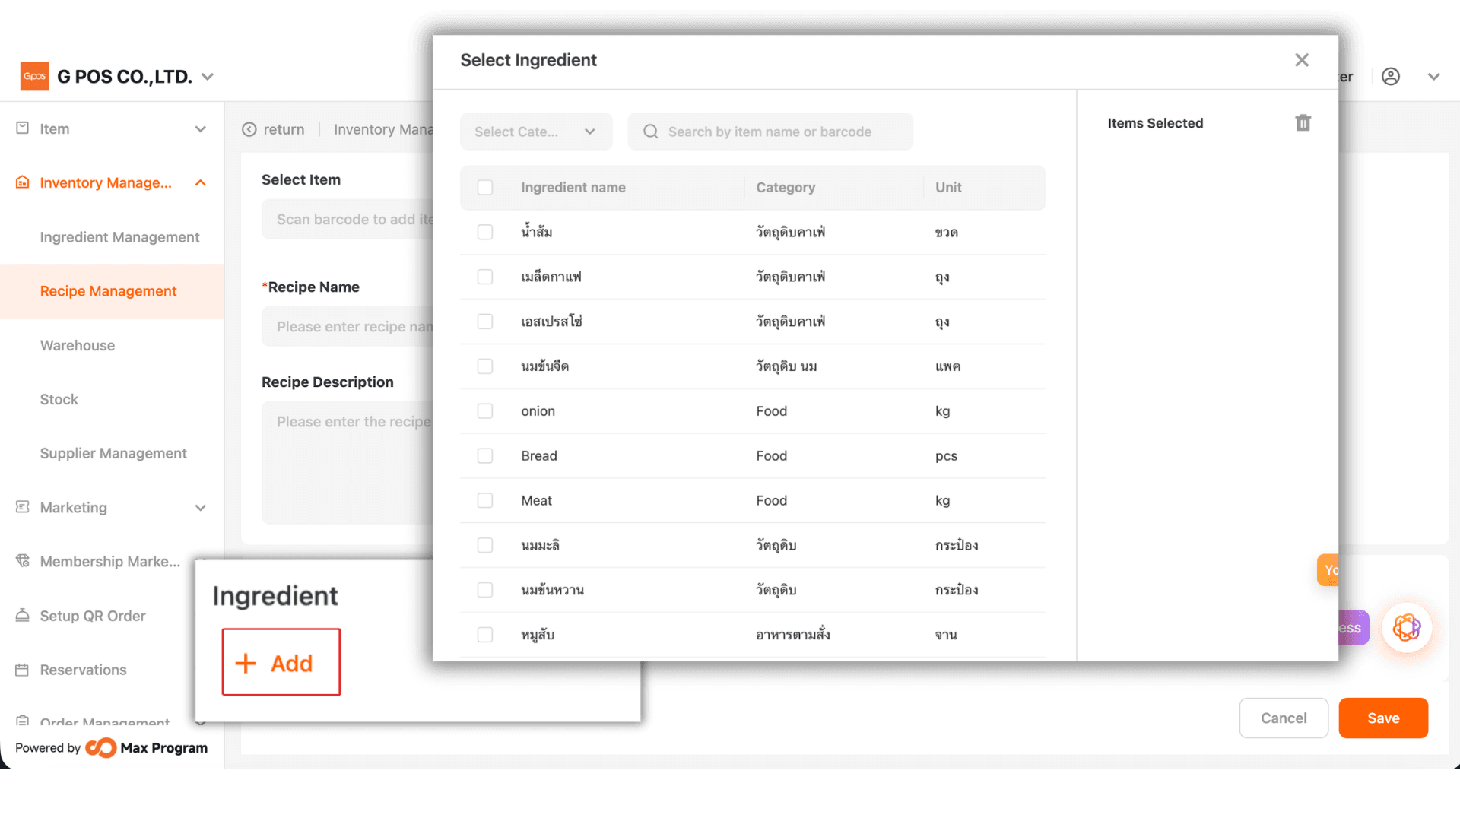Close the Select Ingredient dialog

(1302, 60)
